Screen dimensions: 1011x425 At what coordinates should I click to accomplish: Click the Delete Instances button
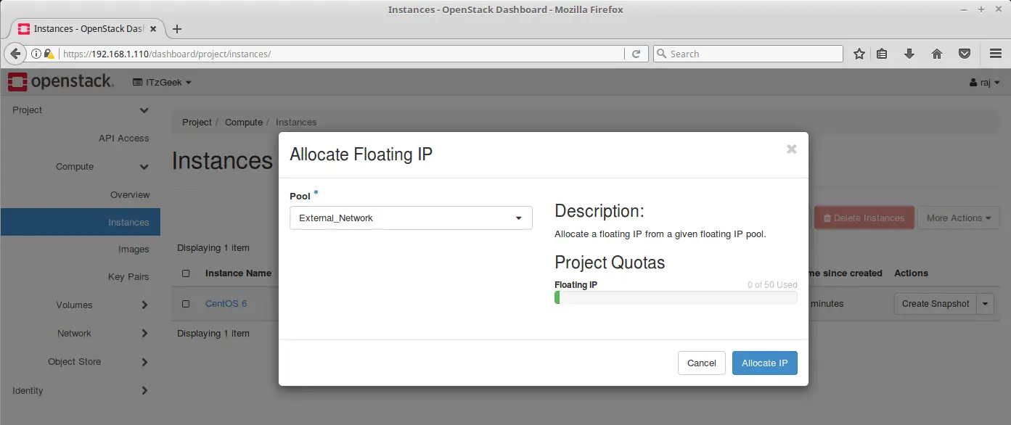[864, 218]
